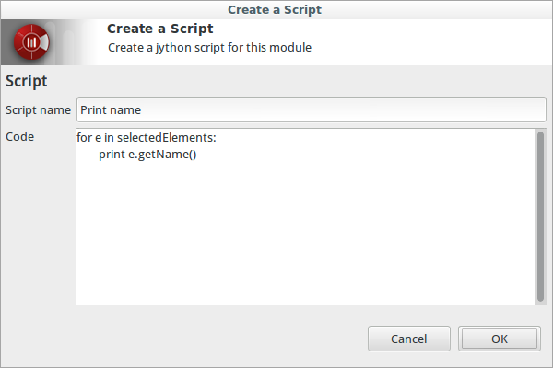The height and width of the screenshot is (368, 553).
Task: Click inside the Code text area
Action: point(305,216)
